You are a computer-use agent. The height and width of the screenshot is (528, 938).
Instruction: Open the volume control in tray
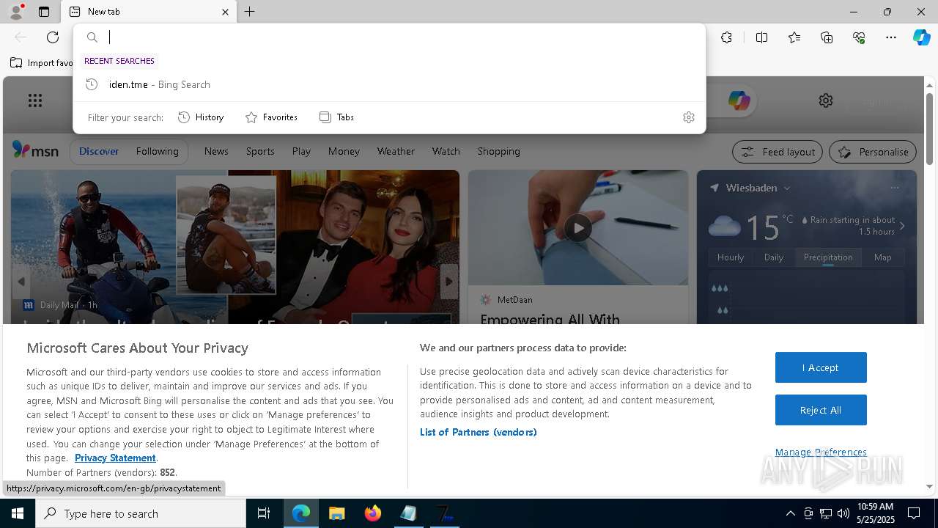(x=843, y=513)
